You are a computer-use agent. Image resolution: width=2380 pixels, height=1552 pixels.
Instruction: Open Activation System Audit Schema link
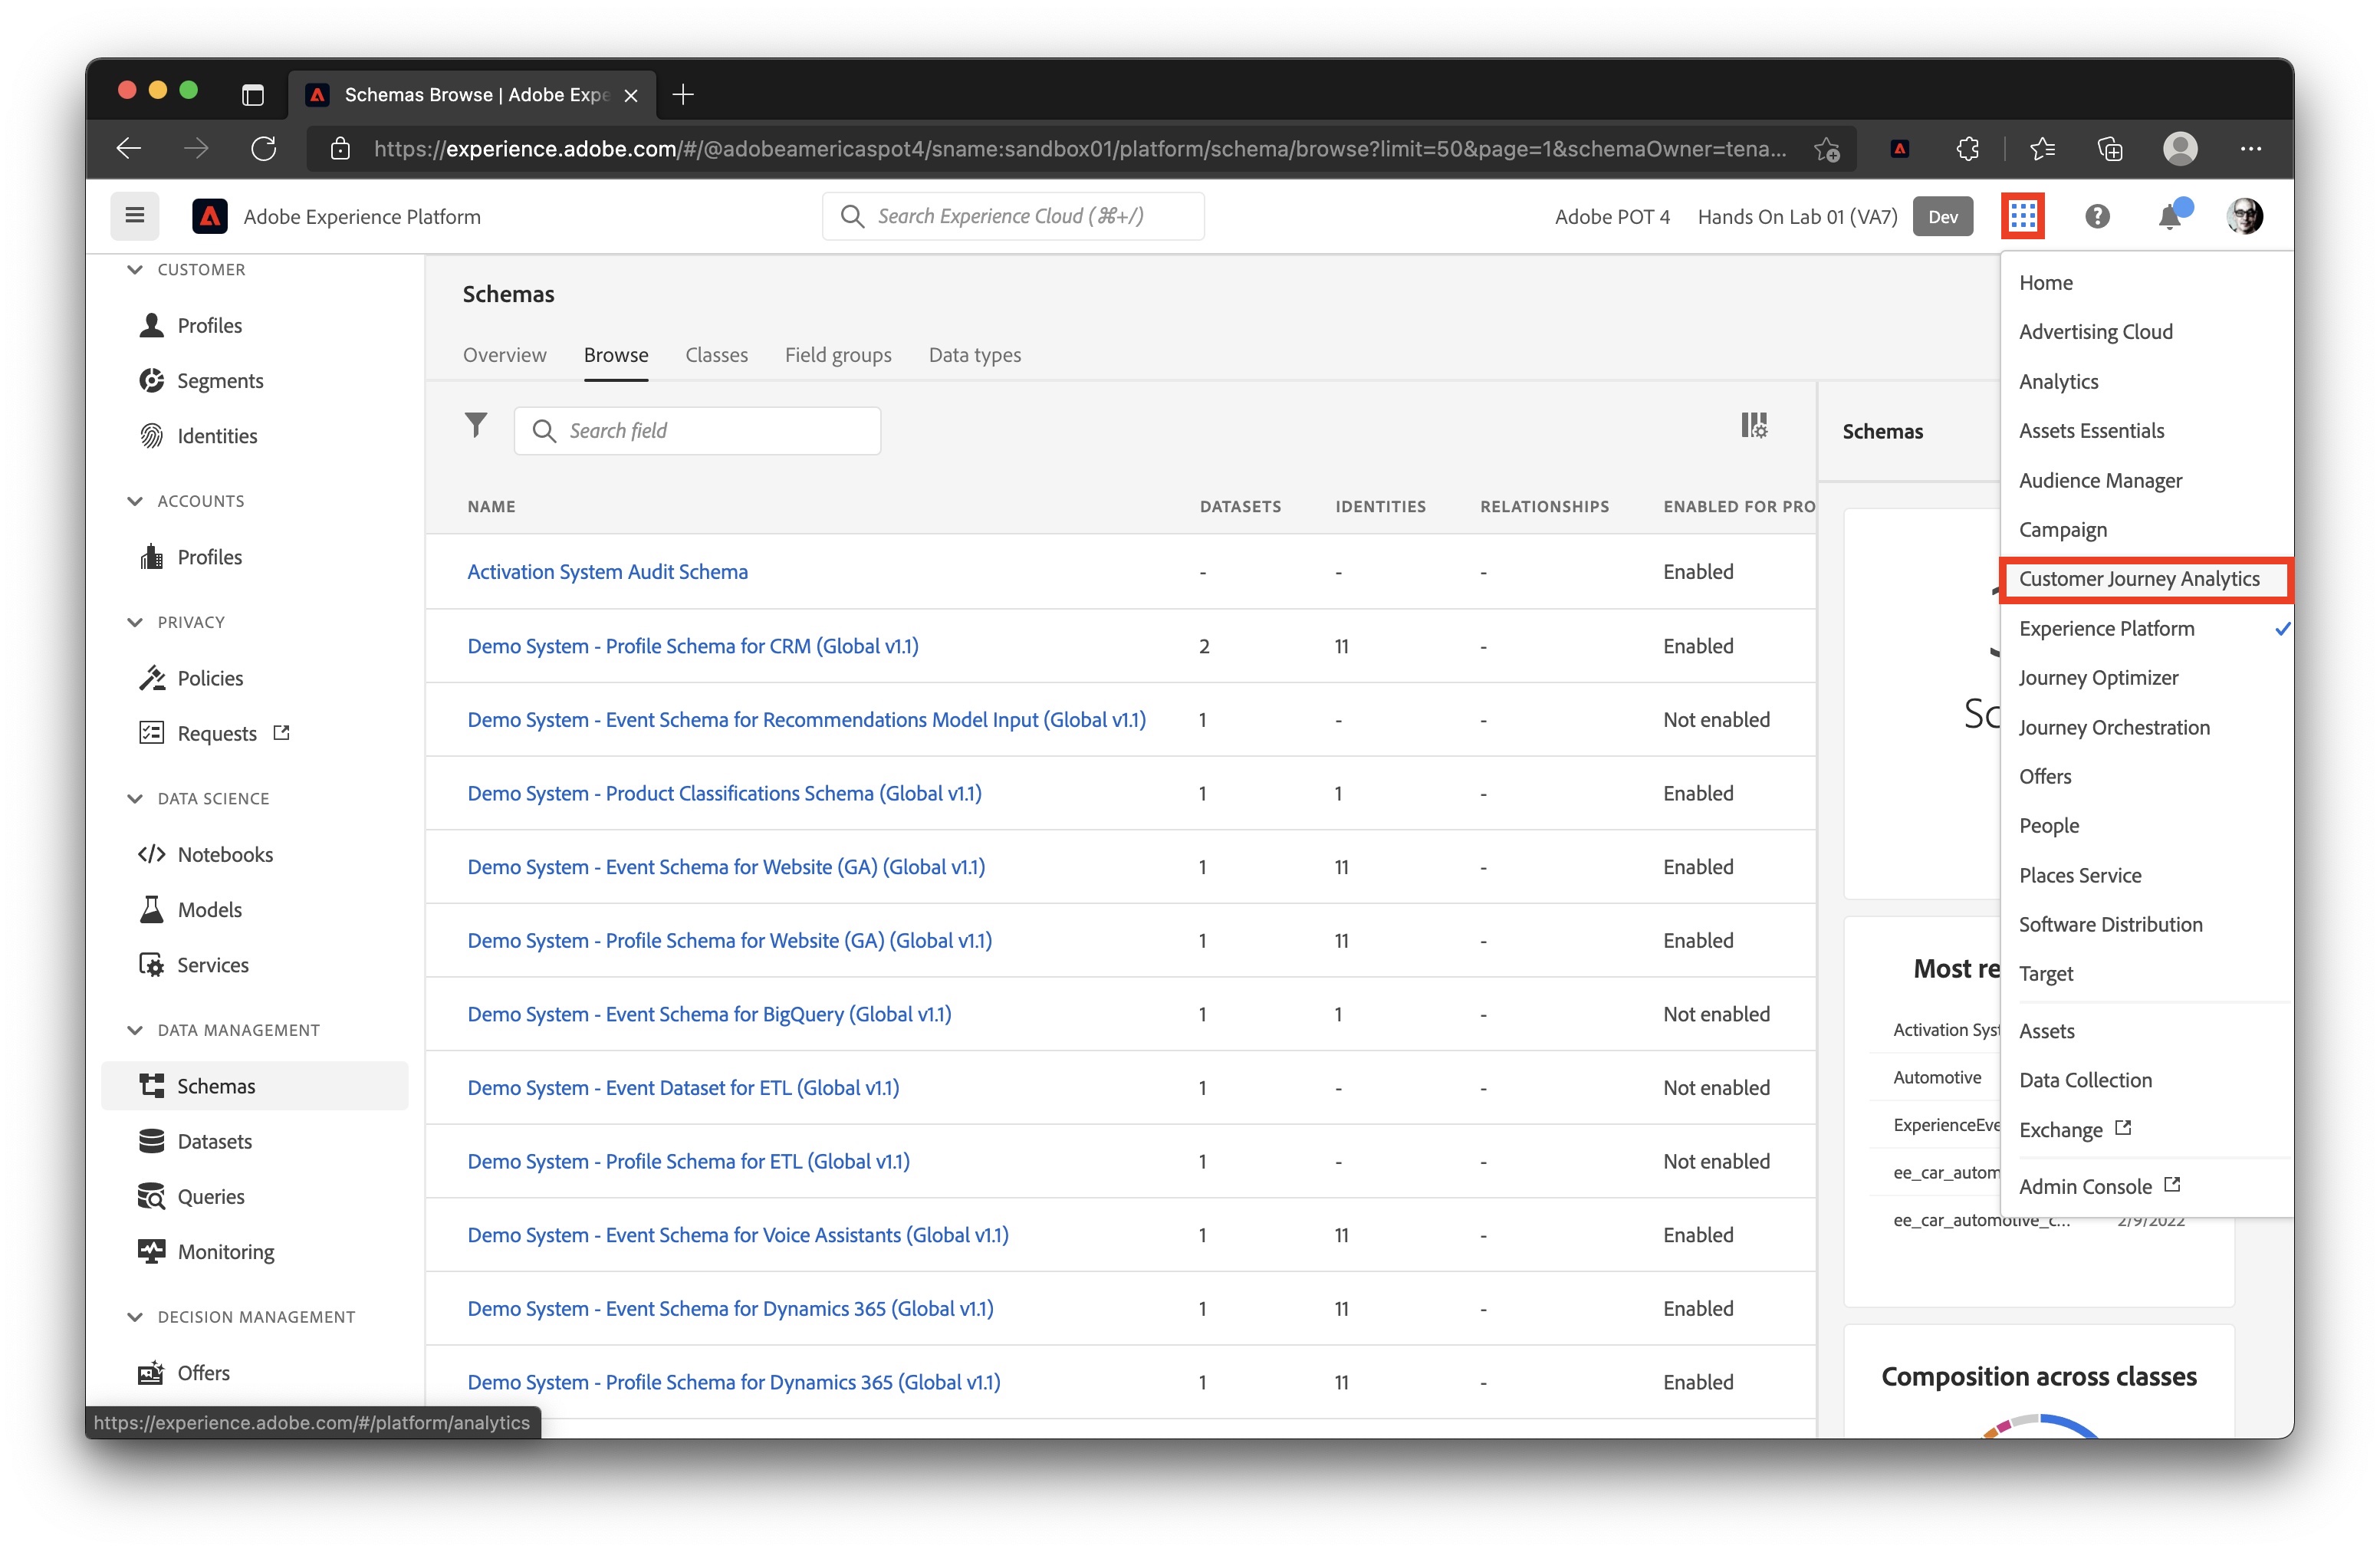tap(607, 572)
